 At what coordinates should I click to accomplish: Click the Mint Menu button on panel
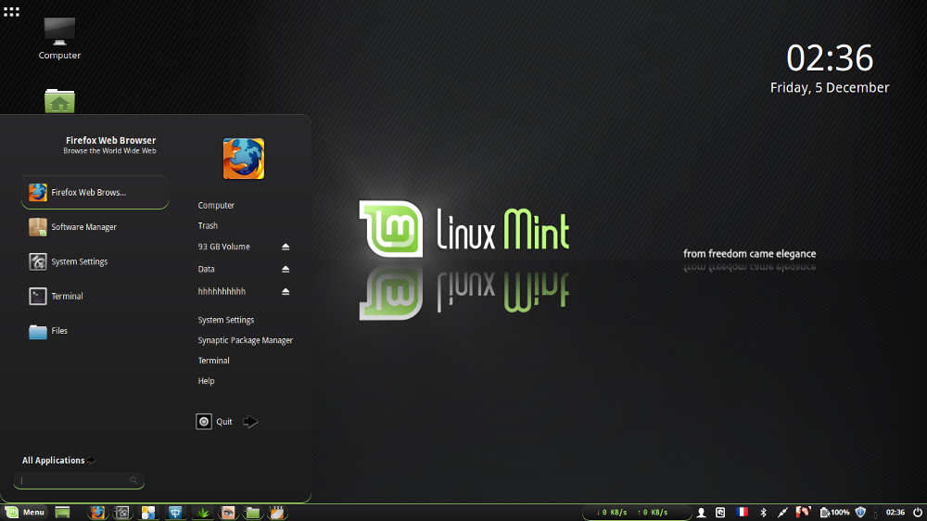[x=24, y=512]
